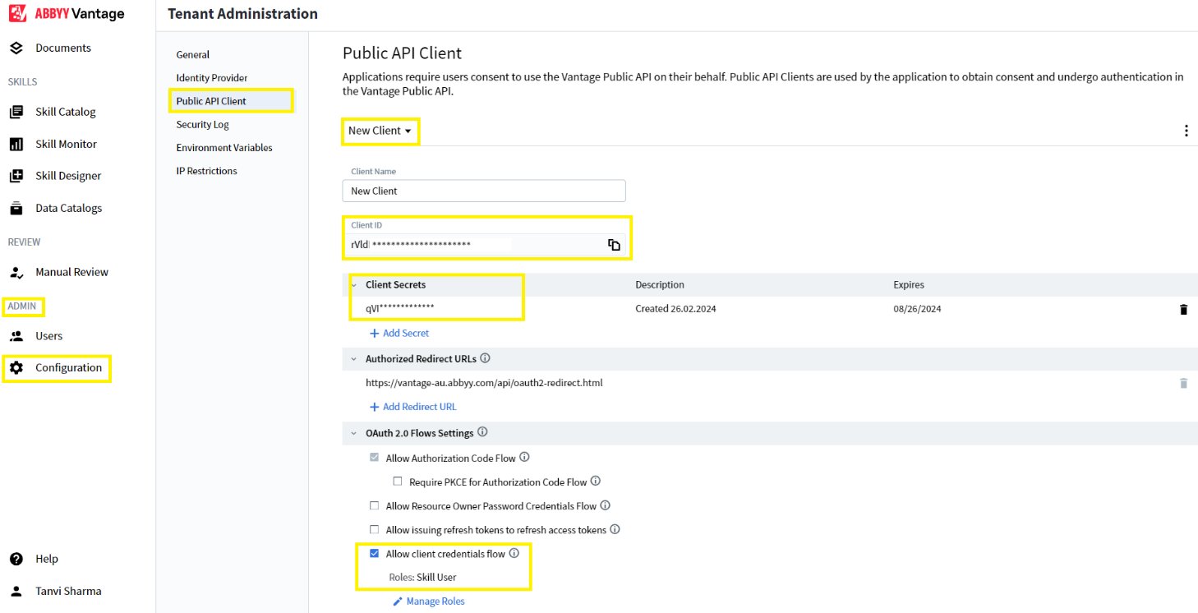The height and width of the screenshot is (613, 1198).
Task: Click the info icon for Resource Owner Password Flow
Action: [606, 505]
